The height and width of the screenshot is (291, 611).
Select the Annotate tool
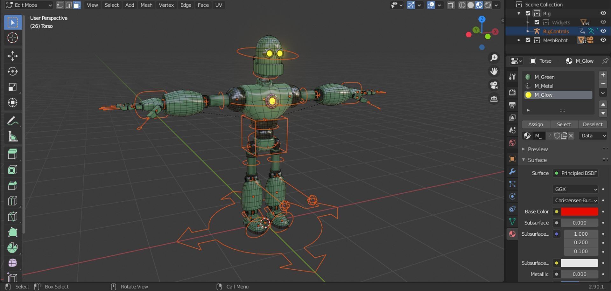pos(13,121)
